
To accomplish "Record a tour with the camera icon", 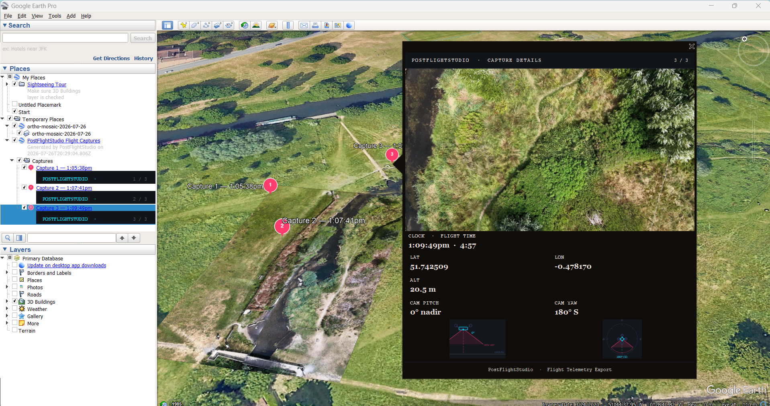I will point(229,25).
